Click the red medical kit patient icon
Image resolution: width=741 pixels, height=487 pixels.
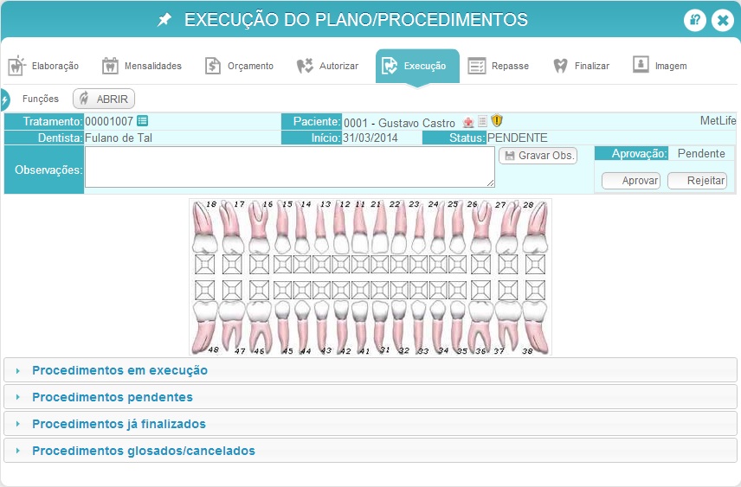pyautogui.click(x=468, y=122)
